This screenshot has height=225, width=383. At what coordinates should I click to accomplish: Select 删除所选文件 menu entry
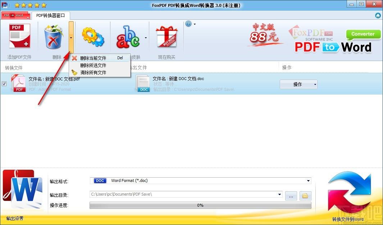tap(100, 65)
